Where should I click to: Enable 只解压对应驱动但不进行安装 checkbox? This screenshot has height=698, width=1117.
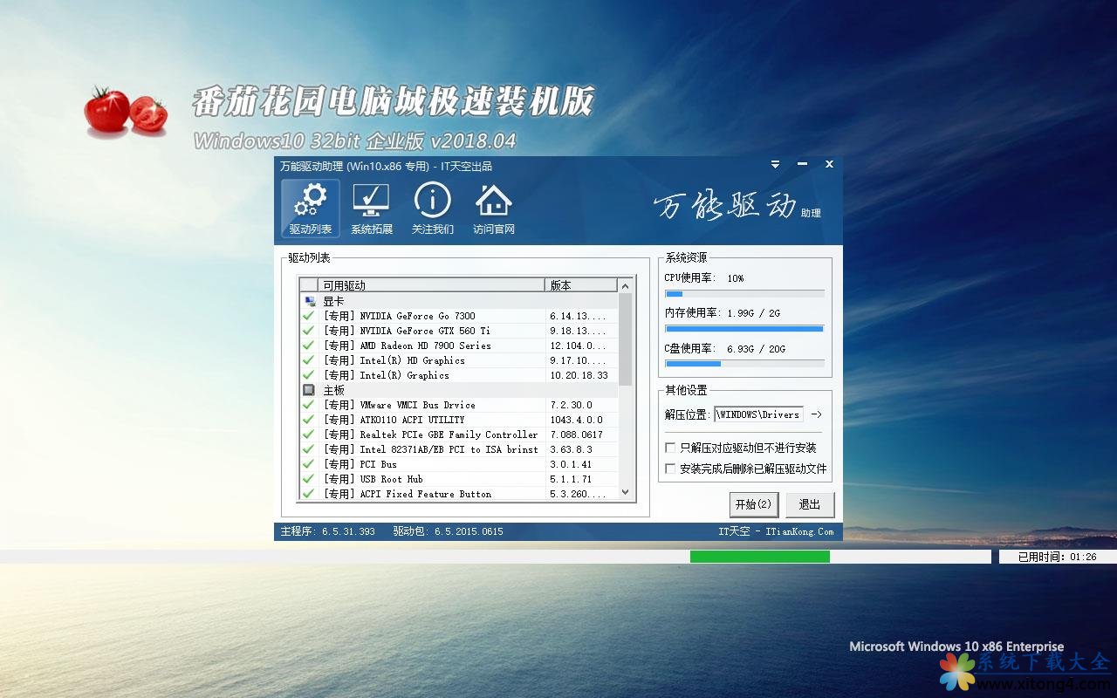pyautogui.click(x=670, y=448)
